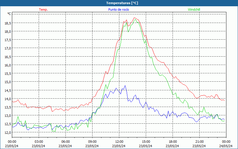238x149 pixels.
Task: Click the 15:00 time axis label
Action: pos(146,142)
